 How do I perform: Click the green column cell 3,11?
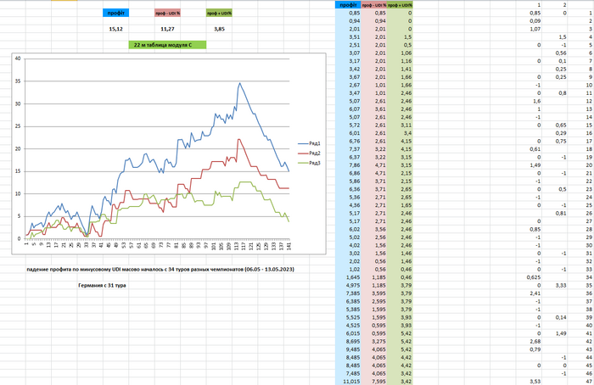tap(400, 125)
